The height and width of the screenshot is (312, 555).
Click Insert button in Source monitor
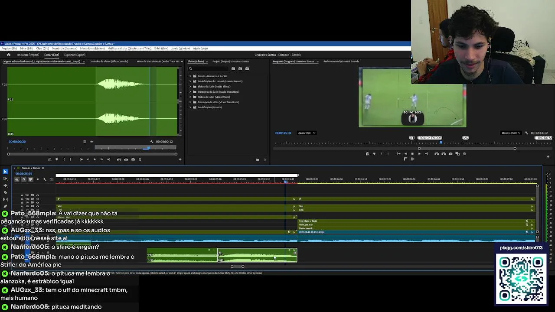click(119, 159)
